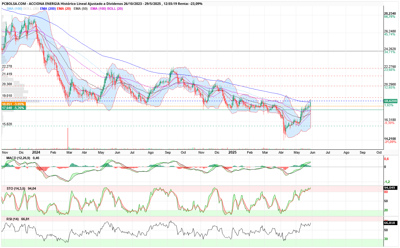The width and height of the screenshot is (400, 248).
Task: Click the STO 80 overbought level label
Action: pyautogui.click(x=386, y=192)
